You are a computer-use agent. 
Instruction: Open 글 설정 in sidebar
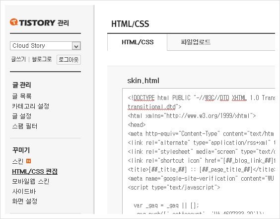coord(22,116)
